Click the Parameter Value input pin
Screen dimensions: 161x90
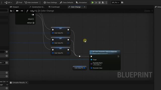click(x=91, y=68)
